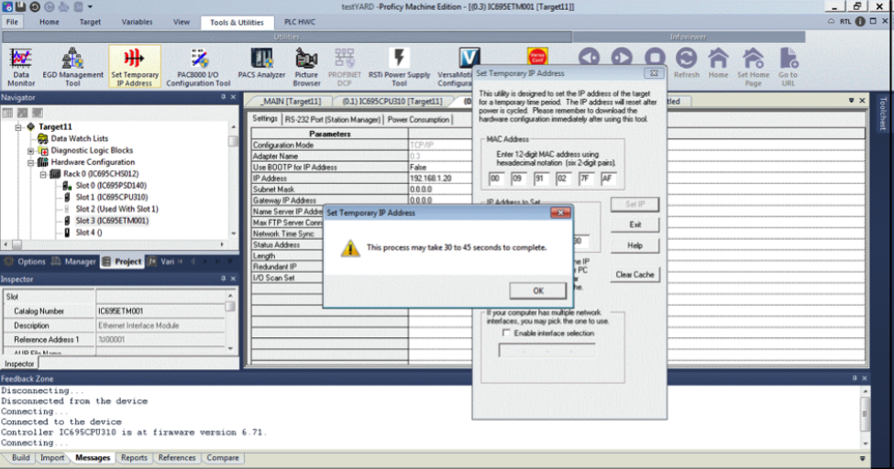Click the Navigator horizontal scrollbar
The image size is (894, 469).
pos(114,245)
